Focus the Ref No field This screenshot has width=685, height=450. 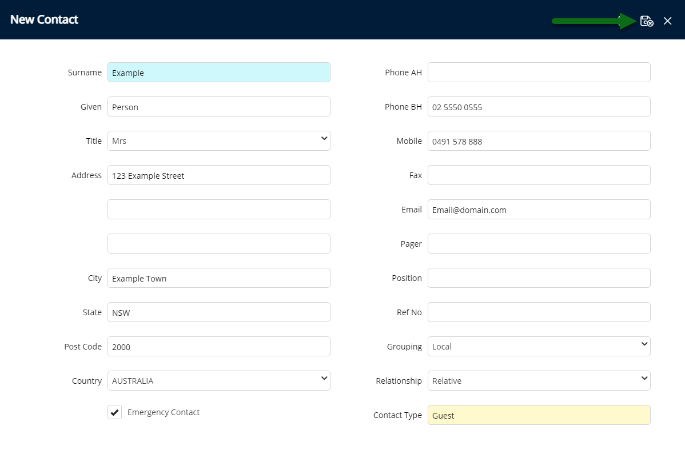click(x=539, y=312)
